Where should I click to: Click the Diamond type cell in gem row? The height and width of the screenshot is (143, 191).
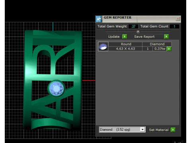(x=157, y=44)
